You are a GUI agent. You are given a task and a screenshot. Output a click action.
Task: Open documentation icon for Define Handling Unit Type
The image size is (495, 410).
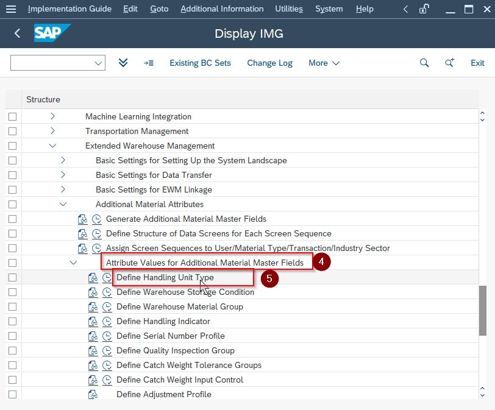pyautogui.click(x=93, y=278)
